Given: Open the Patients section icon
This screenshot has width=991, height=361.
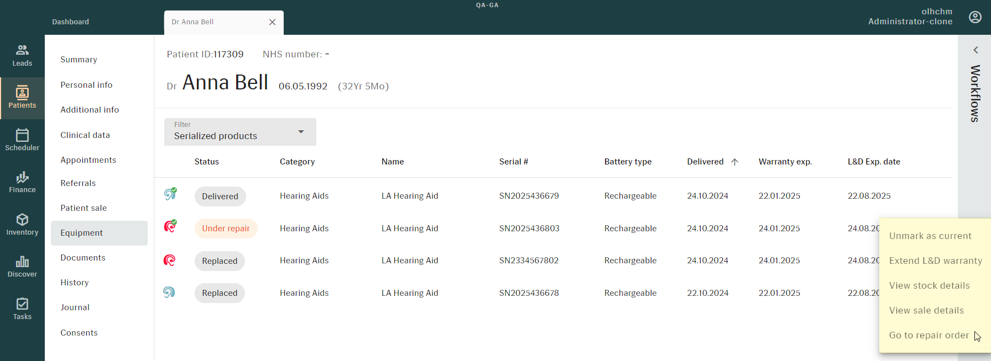Looking at the screenshot, I should coord(22,92).
